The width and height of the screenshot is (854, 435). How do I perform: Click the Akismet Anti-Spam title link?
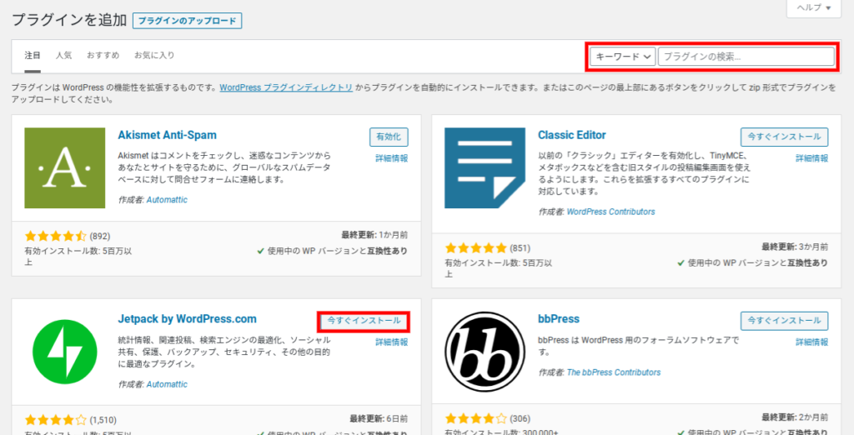click(167, 134)
